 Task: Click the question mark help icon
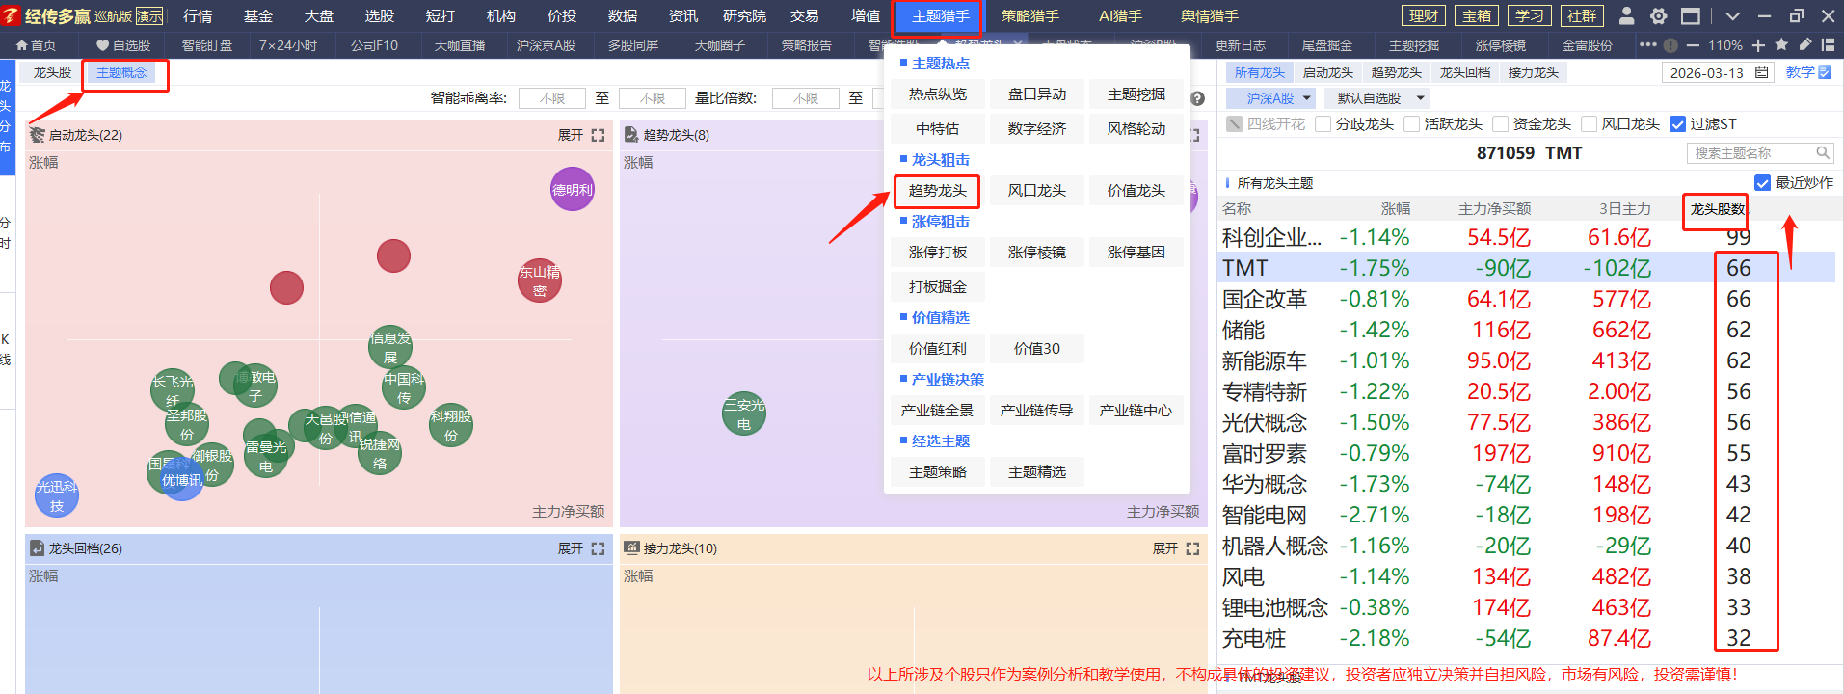tap(1197, 98)
